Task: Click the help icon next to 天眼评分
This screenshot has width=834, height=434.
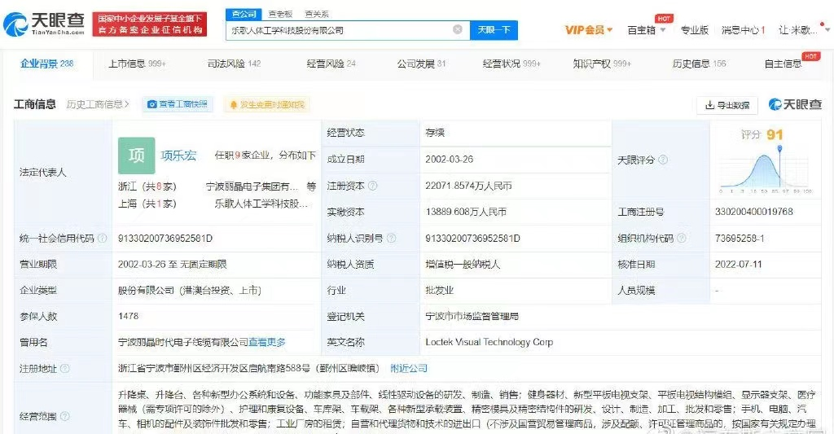Action: click(663, 160)
